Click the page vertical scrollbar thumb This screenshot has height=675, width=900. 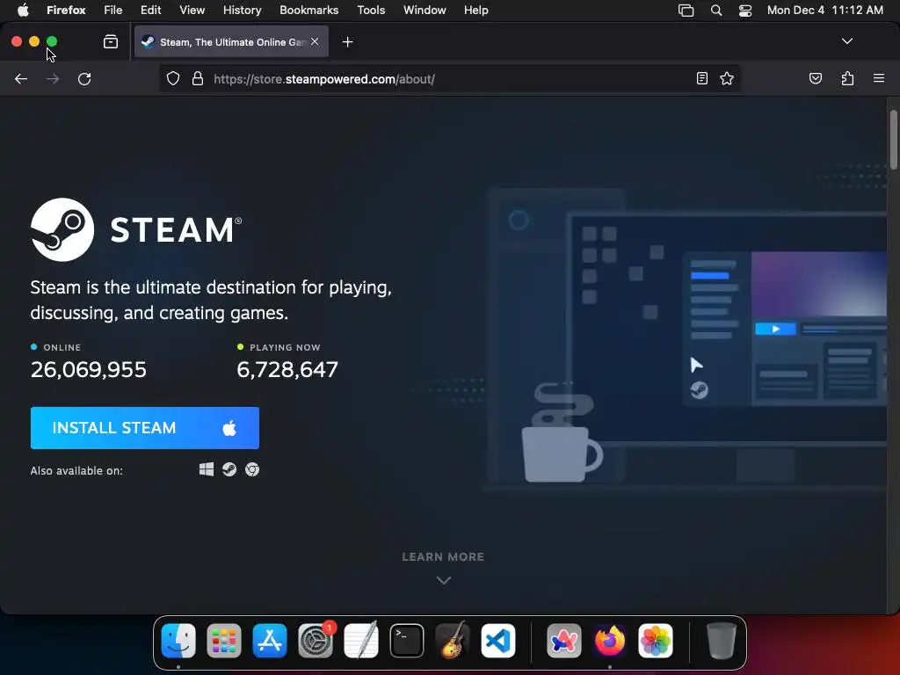point(893,140)
